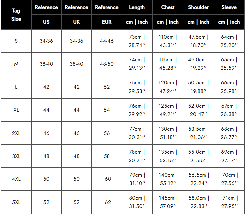Click the M tag size cell
Viewport: 246px width, 214px height.
tap(16, 64)
